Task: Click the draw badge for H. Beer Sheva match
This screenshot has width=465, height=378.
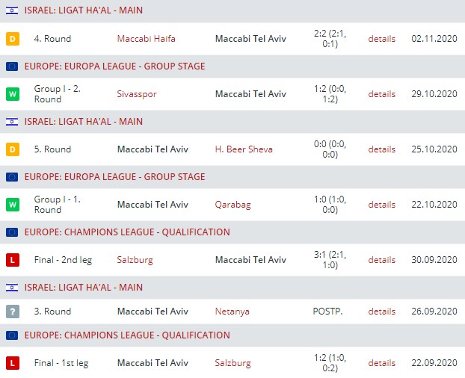Action: point(12,149)
